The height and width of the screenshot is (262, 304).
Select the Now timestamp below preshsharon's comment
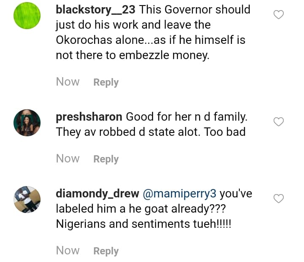point(68,159)
